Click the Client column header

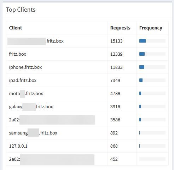tap(16, 28)
